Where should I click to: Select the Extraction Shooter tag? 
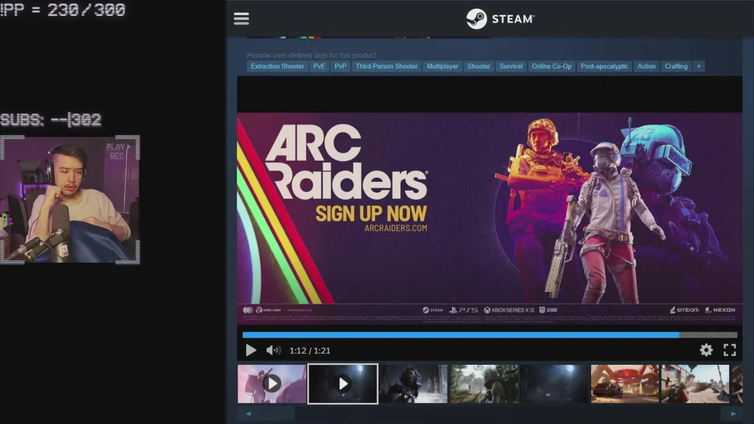click(277, 67)
